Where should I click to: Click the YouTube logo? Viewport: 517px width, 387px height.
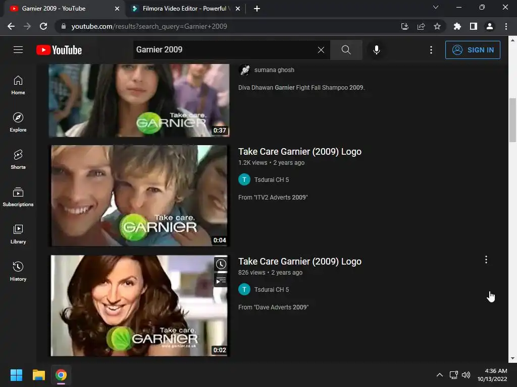(x=59, y=50)
